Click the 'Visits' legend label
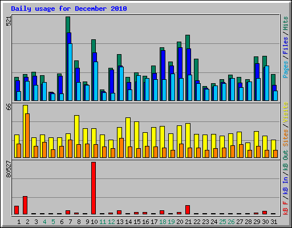 pyautogui.click(x=286, y=112)
